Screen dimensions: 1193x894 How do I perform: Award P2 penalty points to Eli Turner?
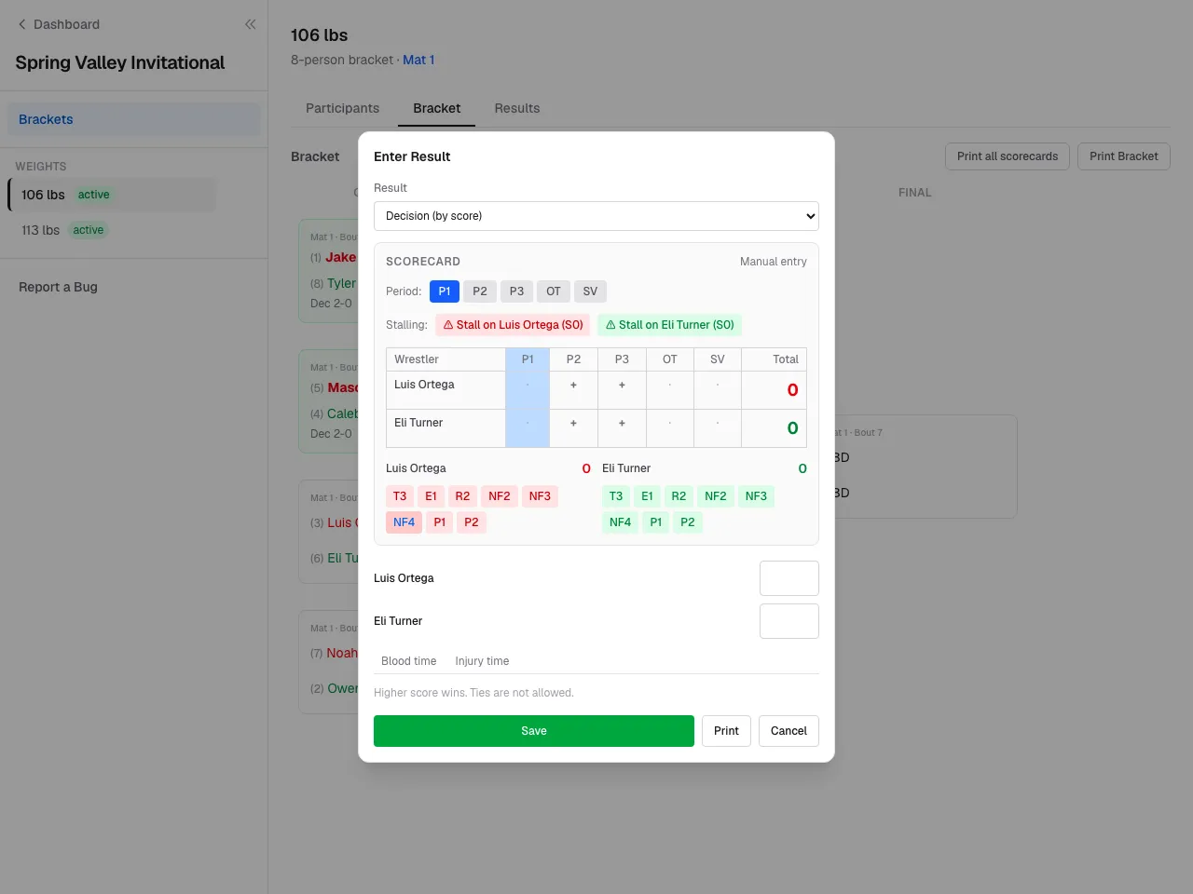coord(688,522)
